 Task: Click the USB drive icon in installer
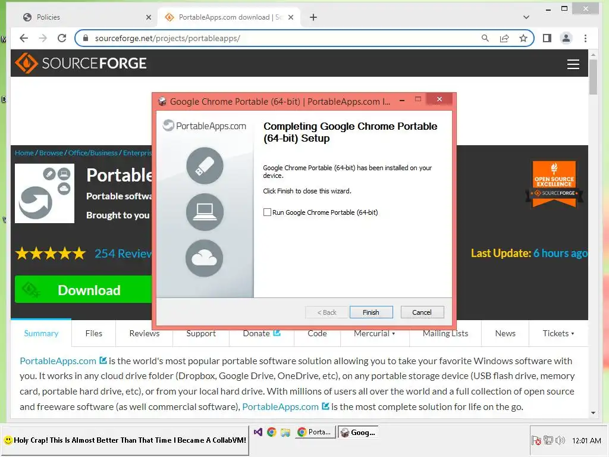(205, 165)
